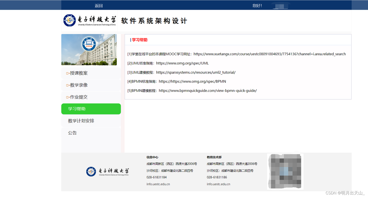Click the campus building photo in the sidebar
368x197 pixels.
[x=89, y=50]
